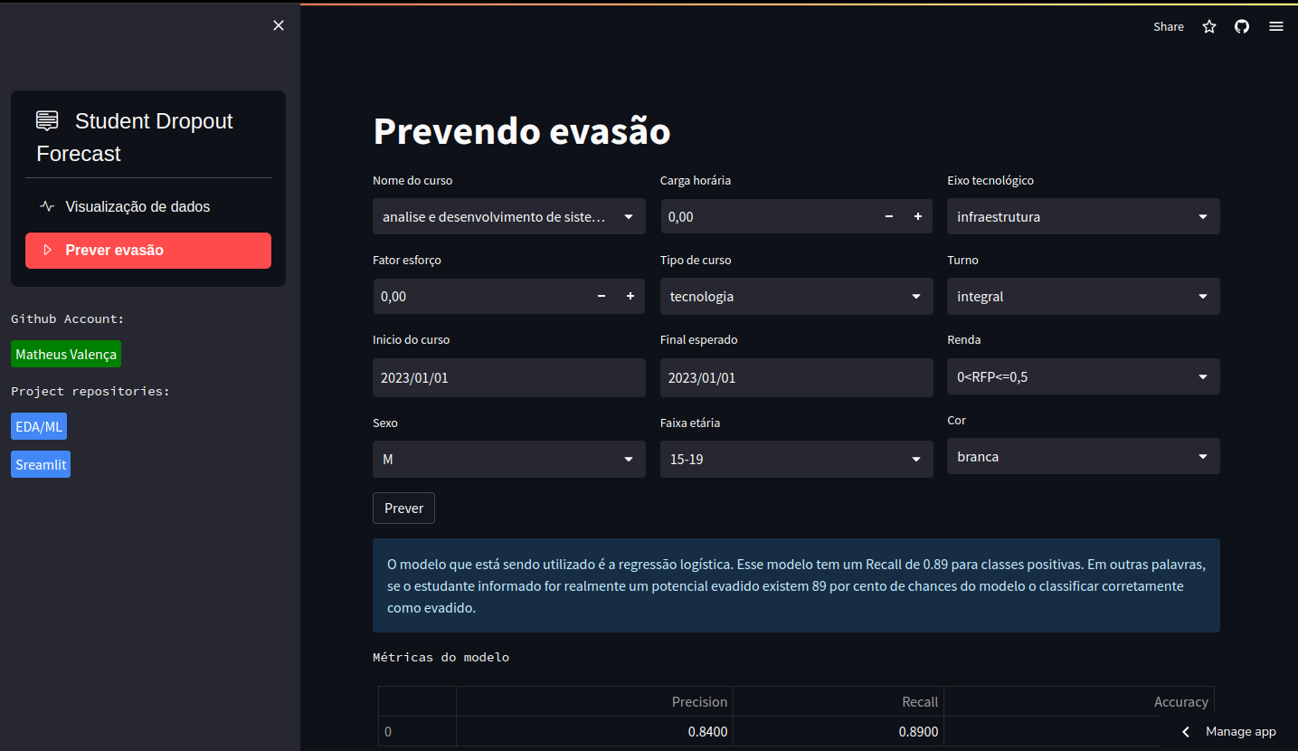Screen dimensions: 1298x751
Task: Collapse the sidebar with the X icon
Action: coord(278,24)
